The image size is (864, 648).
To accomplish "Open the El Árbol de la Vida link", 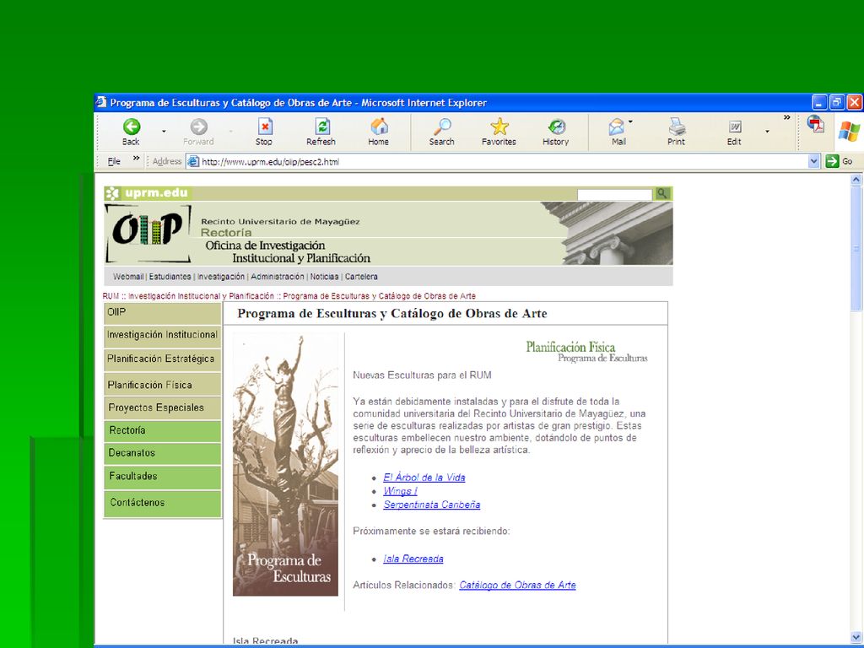I will (x=424, y=478).
